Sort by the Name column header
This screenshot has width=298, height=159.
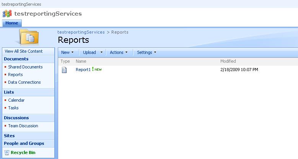[x=81, y=62]
